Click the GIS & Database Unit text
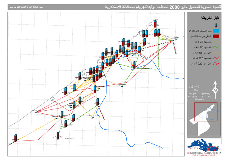Image resolution: width=229 pixels, height=161 pixels. point(207,156)
